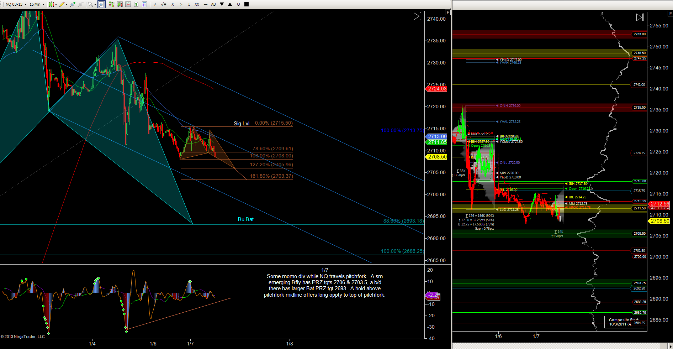Select the black filled square swatch
The image size is (673, 349).
click(247, 4)
